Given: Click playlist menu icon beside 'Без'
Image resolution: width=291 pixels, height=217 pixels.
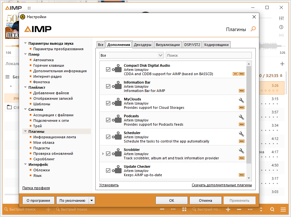Looking at the screenshot, I should 7,77.
